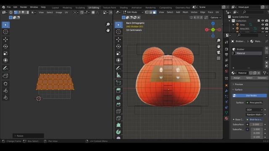Toggle camera view in 3D viewport
This screenshot has height=151, width=269.
[219, 52]
